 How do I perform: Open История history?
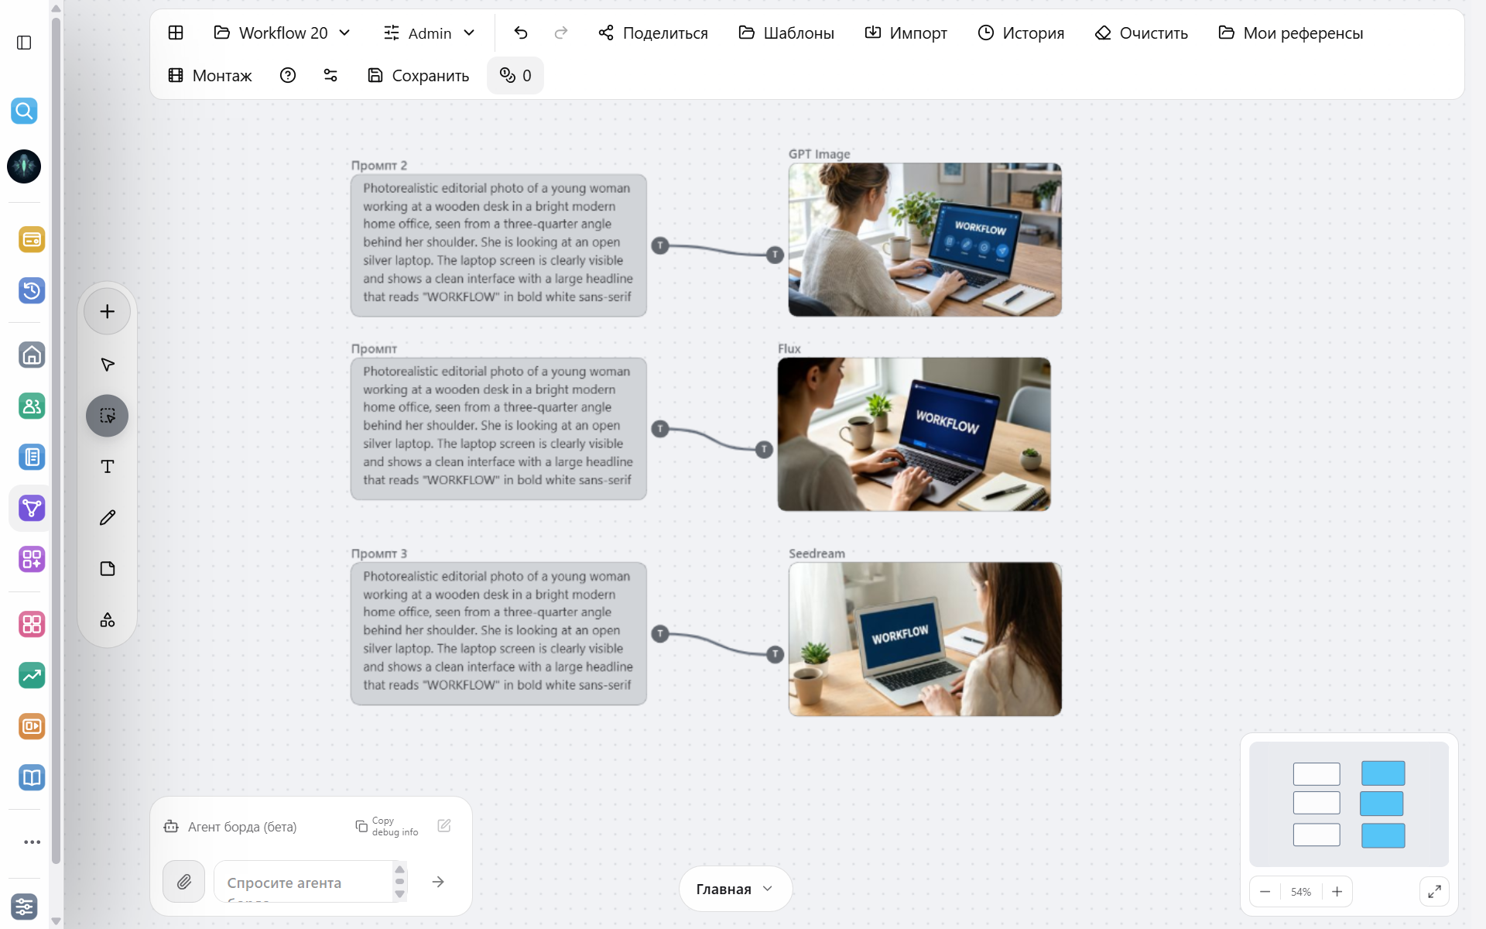coord(1021,33)
